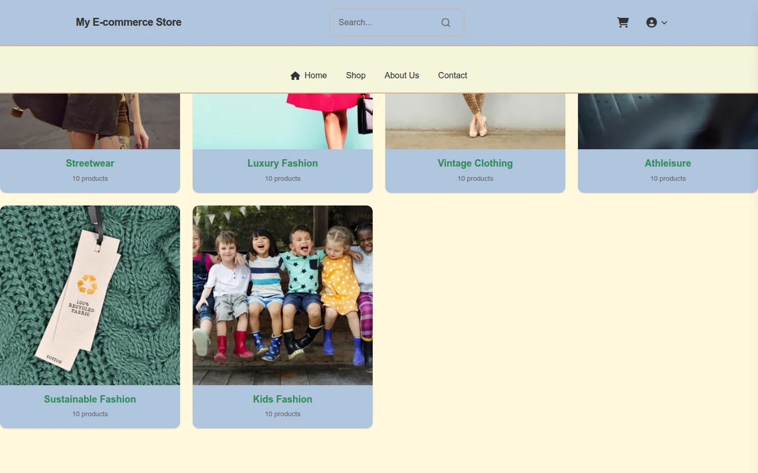The image size is (758, 473).
Task: Open the Vintage Clothing category
Action: 475,163
